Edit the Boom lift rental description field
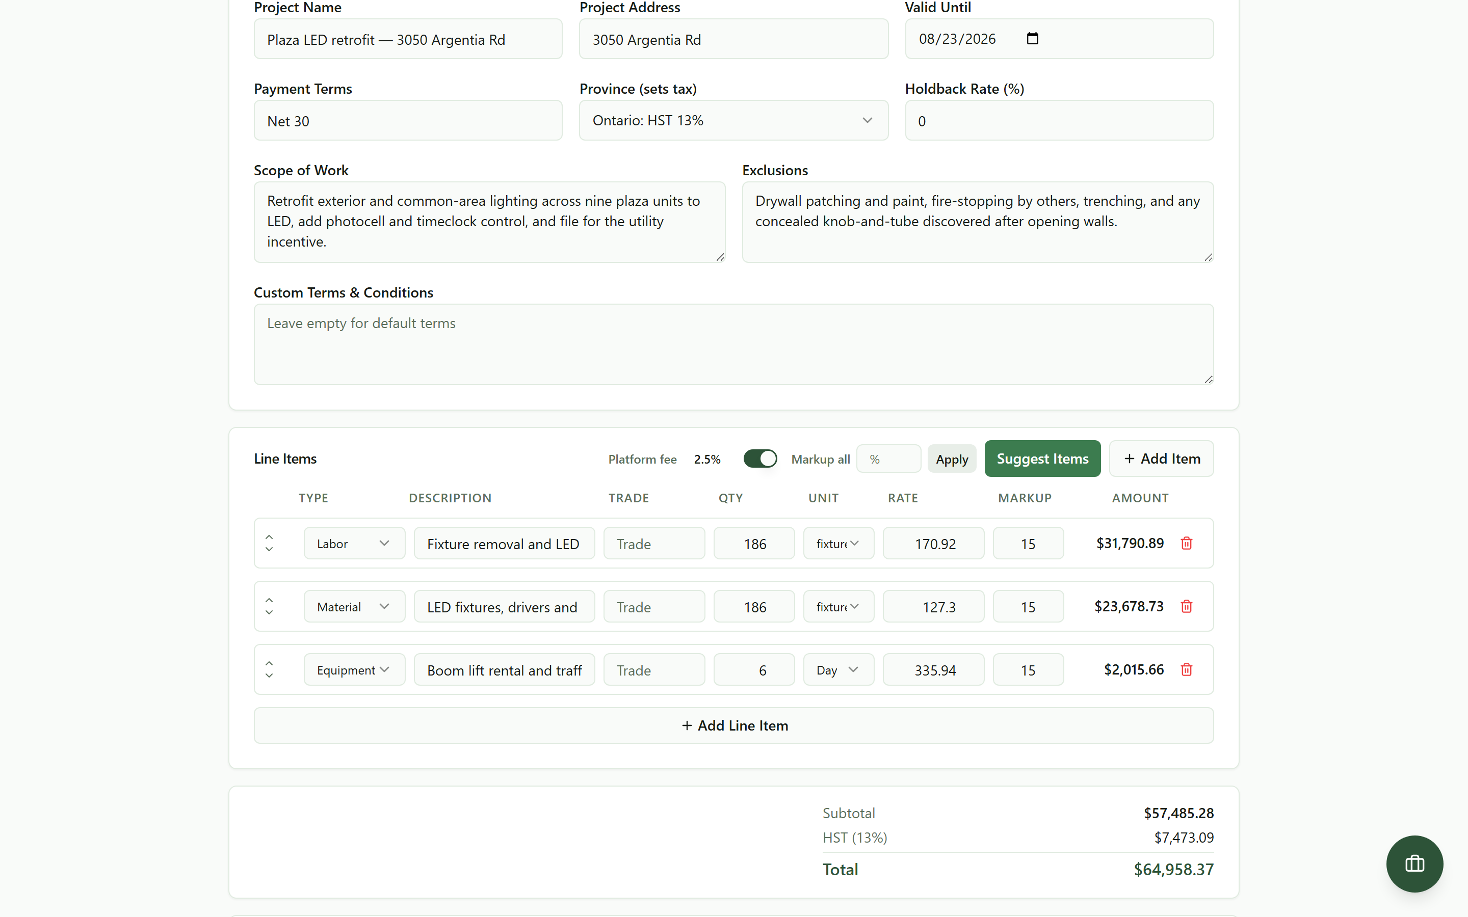 click(504, 669)
